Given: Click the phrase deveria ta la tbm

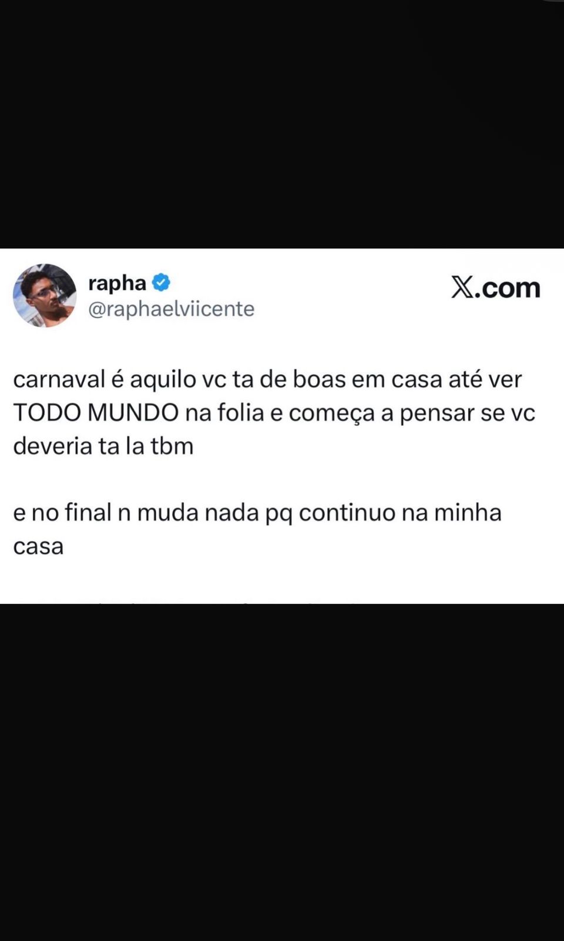Looking at the screenshot, I should pyautogui.click(x=103, y=446).
